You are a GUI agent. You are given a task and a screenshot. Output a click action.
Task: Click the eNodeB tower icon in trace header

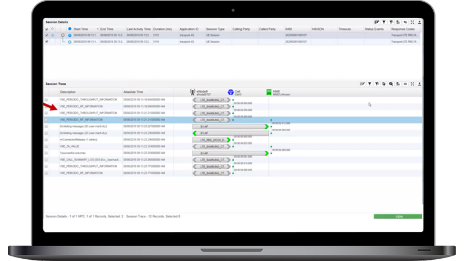(x=193, y=92)
